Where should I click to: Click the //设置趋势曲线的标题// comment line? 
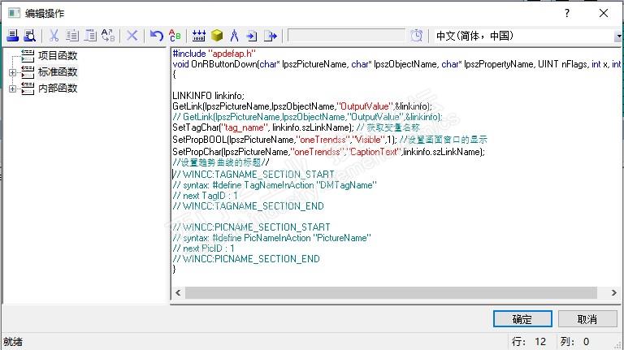point(221,162)
